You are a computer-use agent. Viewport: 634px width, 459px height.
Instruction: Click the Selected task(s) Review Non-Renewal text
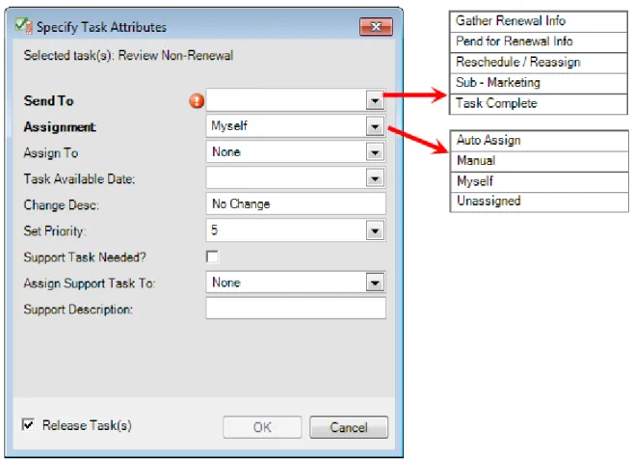click(x=128, y=56)
